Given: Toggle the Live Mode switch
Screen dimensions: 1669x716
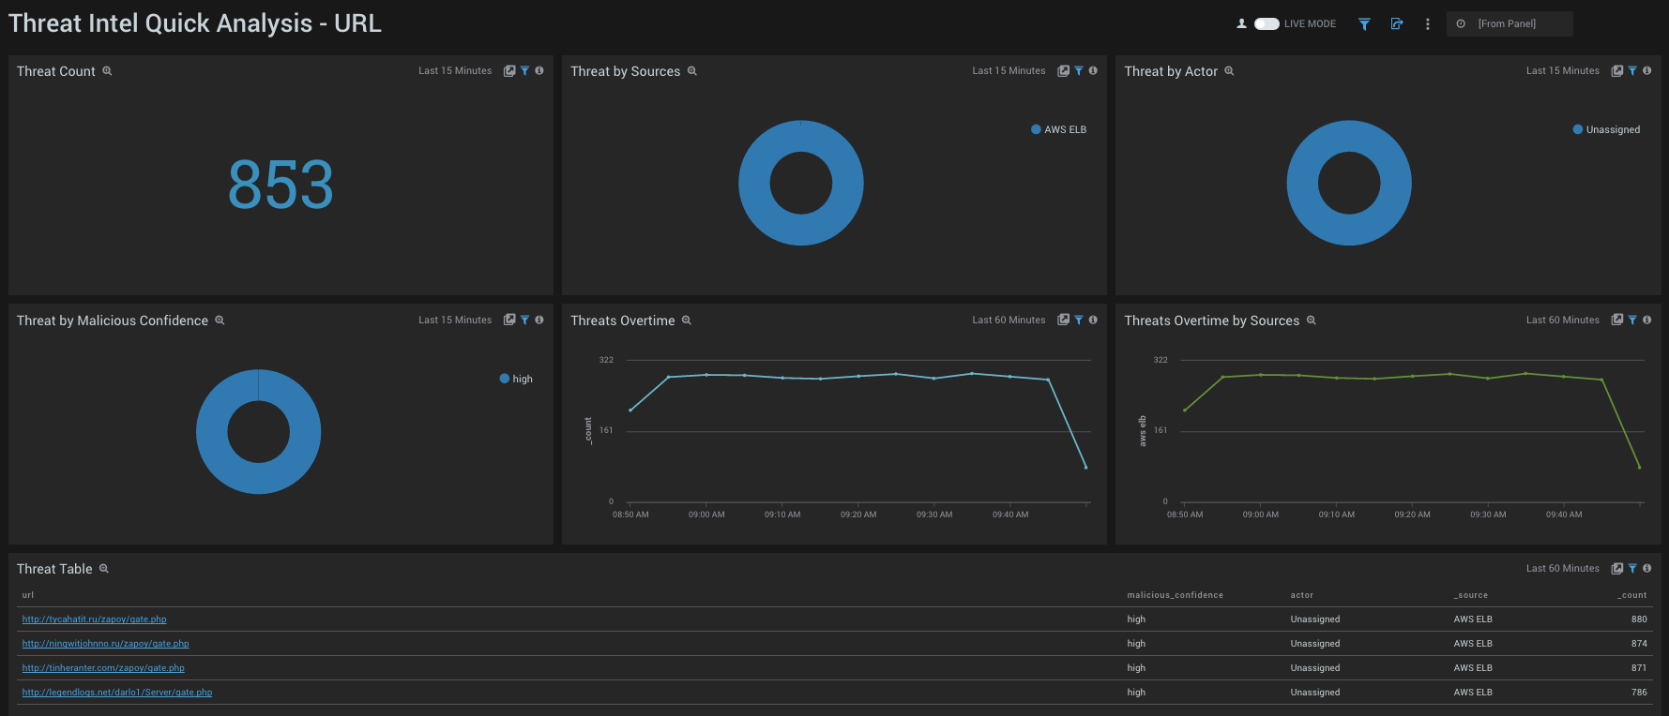Looking at the screenshot, I should 1267,24.
